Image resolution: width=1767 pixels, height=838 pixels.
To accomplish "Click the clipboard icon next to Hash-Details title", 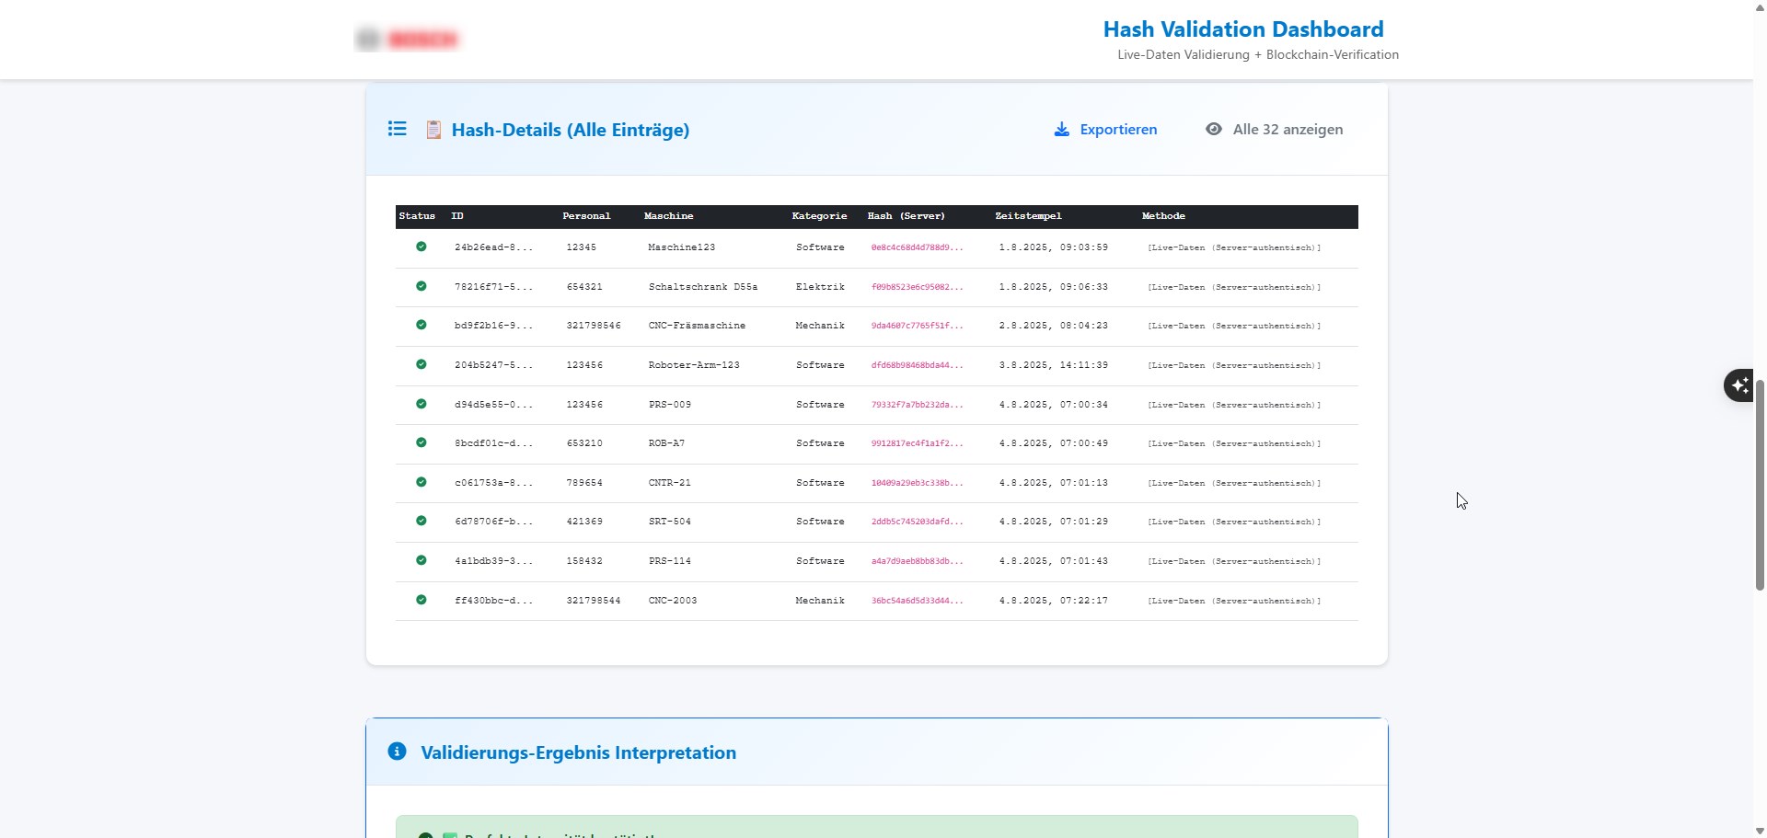I will (433, 129).
